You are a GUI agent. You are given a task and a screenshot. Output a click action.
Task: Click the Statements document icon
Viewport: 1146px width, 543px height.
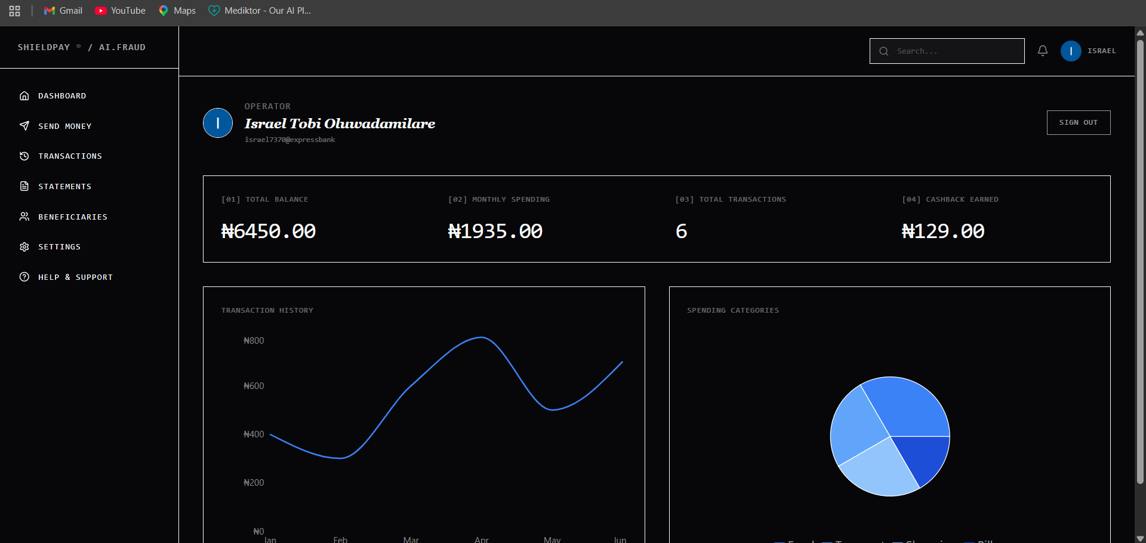click(x=24, y=186)
